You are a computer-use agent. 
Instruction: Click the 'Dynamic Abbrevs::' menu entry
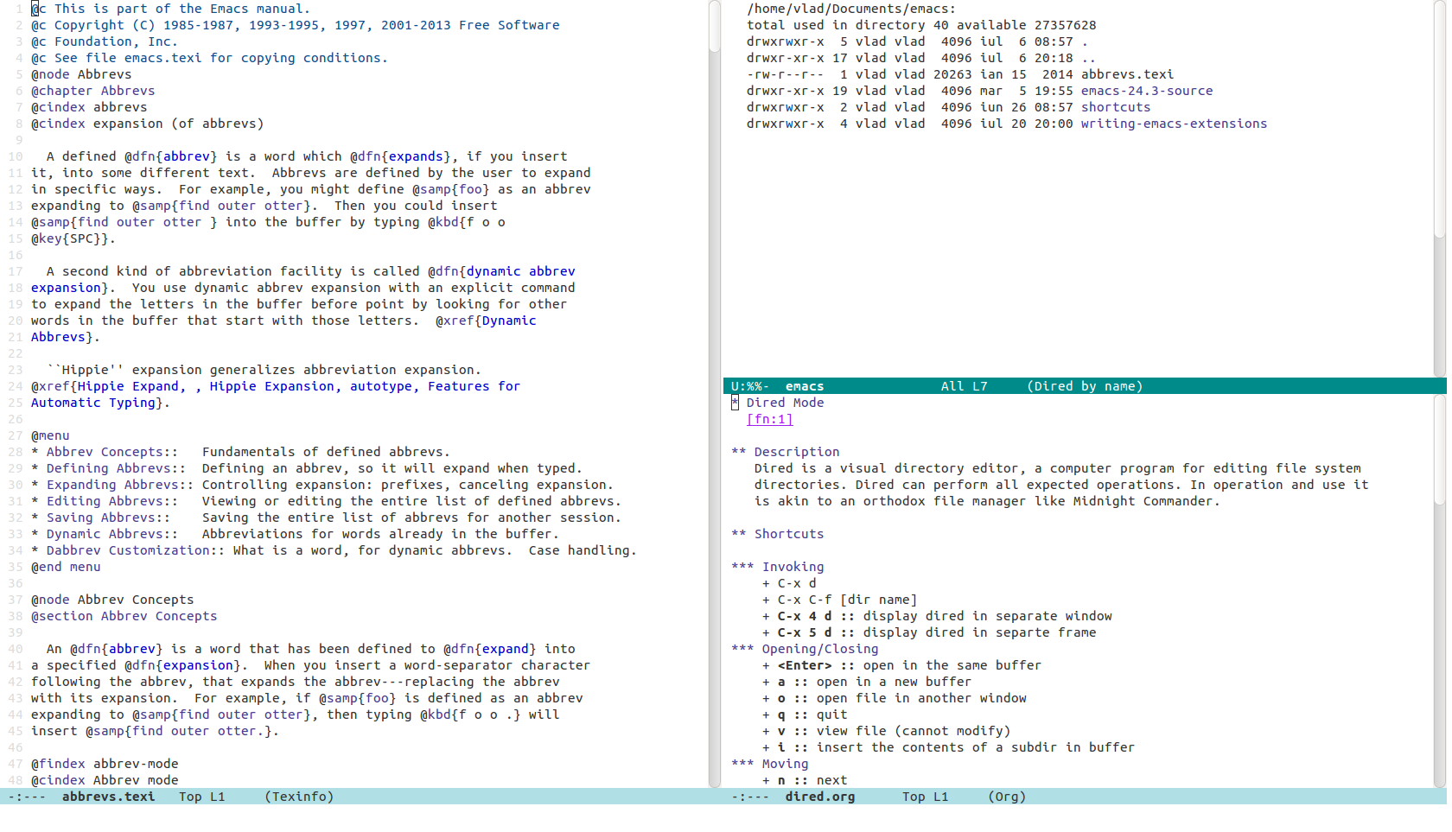(x=111, y=534)
